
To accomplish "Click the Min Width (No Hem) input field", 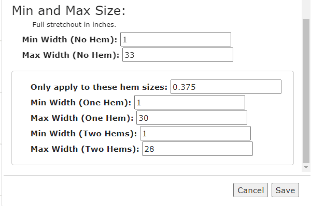I will coord(176,39).
